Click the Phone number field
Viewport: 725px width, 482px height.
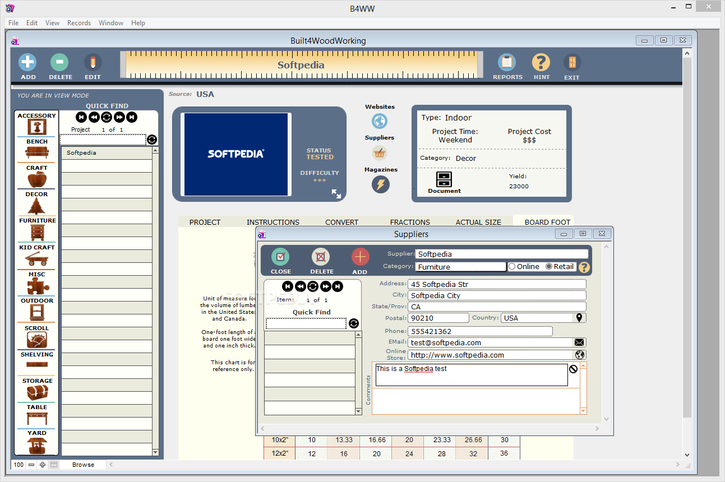[x=480, y=331]
